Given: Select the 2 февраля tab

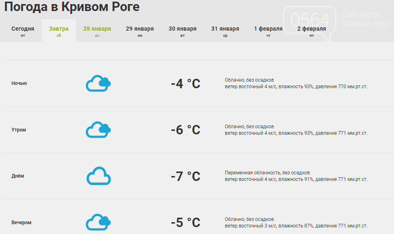Looking at the screenshot, I should pos(311,31).
